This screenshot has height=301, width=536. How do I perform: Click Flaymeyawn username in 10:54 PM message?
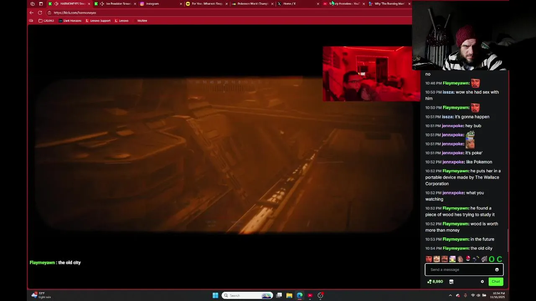[456, 248]
